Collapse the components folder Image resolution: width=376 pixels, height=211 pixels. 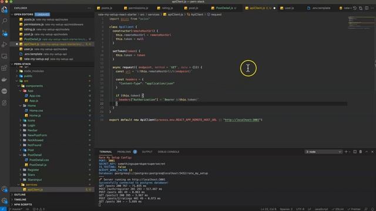[x=34, y=86]
